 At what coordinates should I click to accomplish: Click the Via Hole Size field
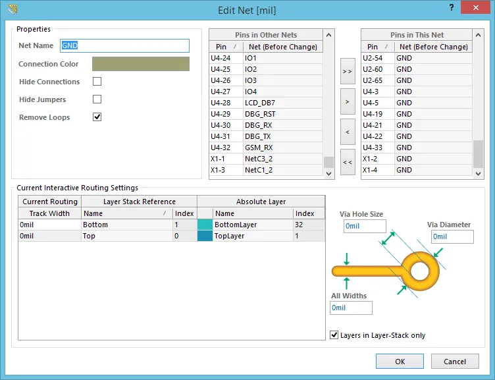coord(365,226)
